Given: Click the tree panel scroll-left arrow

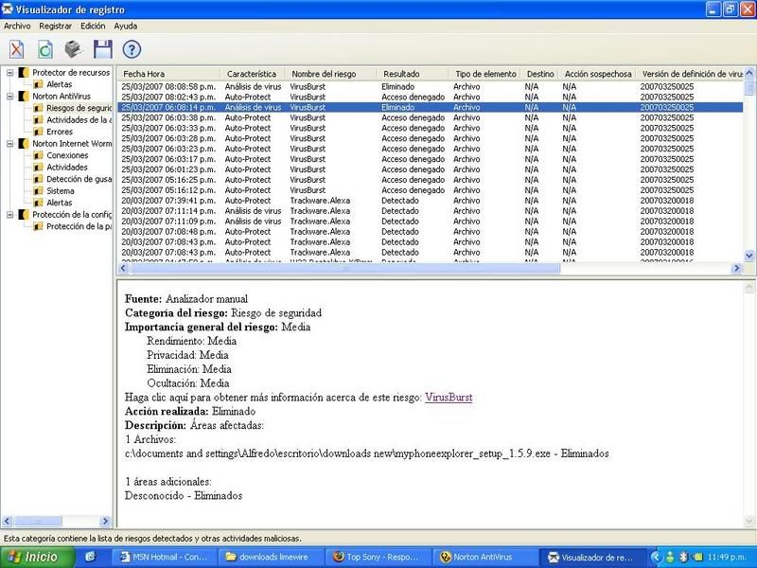Looking at the screenshot, I should tap(7, 522).
